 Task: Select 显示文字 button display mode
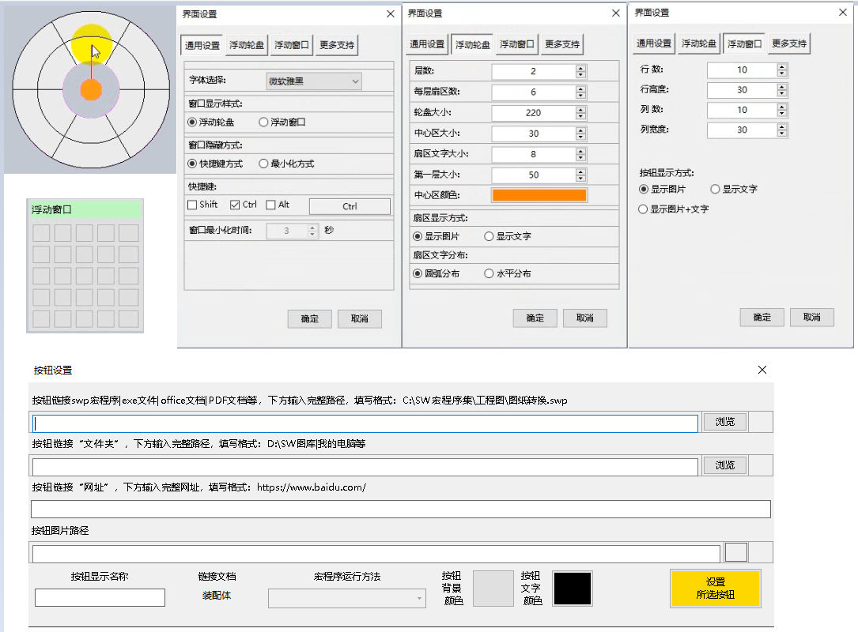734,189
